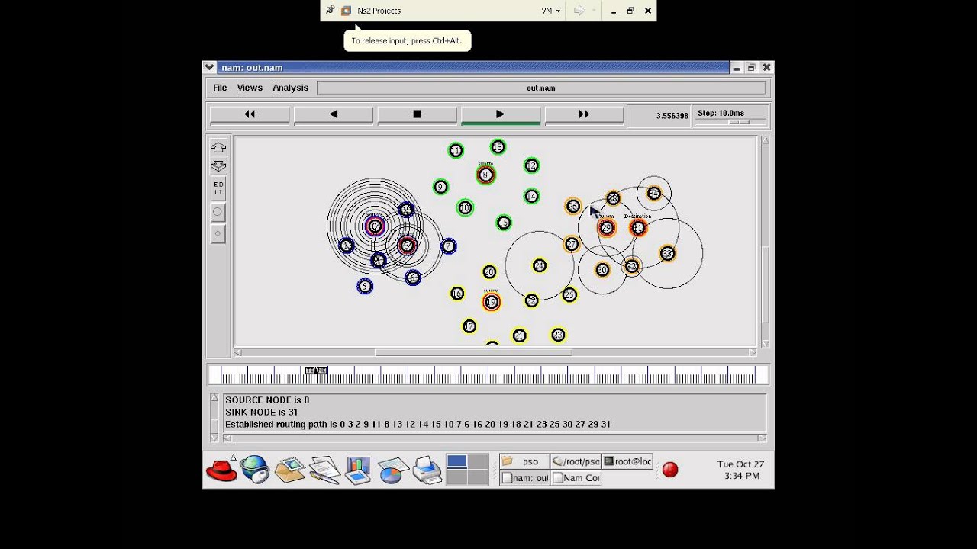Open the email client panel icon
Viewport: 977px width, 549px height.
290,470
